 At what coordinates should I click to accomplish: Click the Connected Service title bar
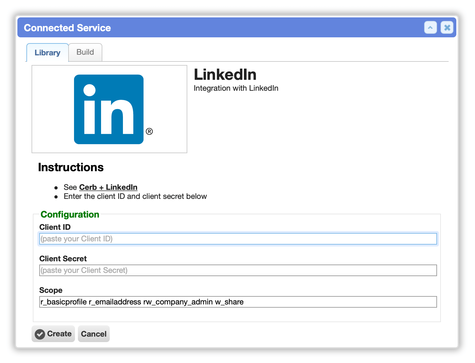[x=237, y=28]
